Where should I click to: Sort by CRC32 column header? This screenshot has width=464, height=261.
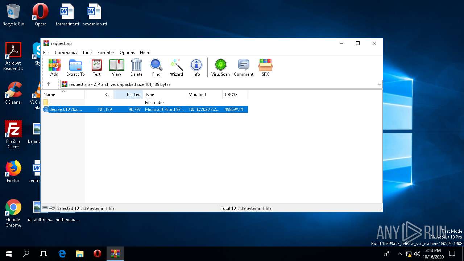click(235, 94)
